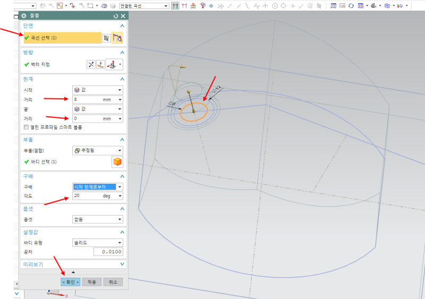Open the 시작 limit type dropdown
Image resolution: width=425 pixels, height=299 pixels.
[97, 90]
